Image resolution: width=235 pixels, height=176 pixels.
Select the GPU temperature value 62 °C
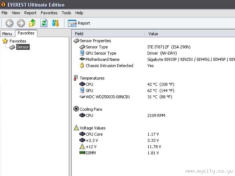(x=161, y=91)
